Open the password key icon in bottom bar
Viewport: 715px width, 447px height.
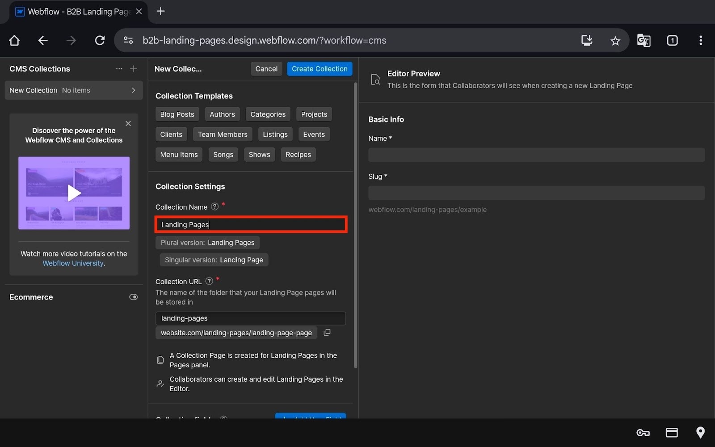(x=643, y=433)
